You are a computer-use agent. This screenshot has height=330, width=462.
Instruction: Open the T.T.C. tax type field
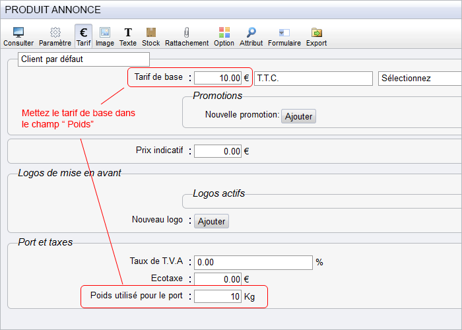pyautogui.click(x=313, y=79)
